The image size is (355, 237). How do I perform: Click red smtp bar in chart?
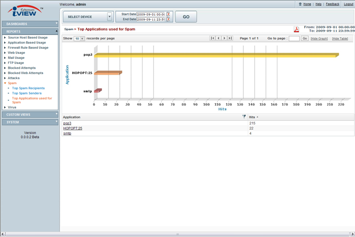click(x=98, y=90)
